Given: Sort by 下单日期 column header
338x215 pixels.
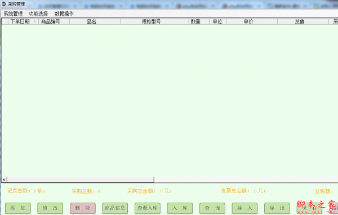Looking at the screenshot, I should (x=23, y=21).
